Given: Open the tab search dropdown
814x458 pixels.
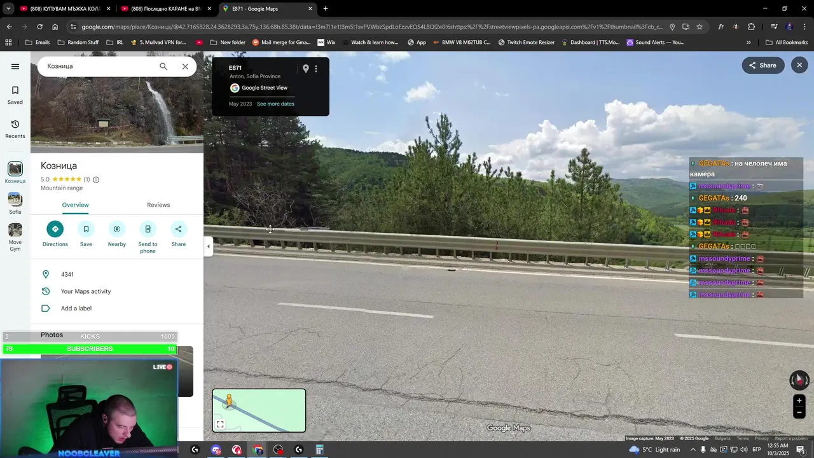Looking at the screenshot, I should pos(8,9).
